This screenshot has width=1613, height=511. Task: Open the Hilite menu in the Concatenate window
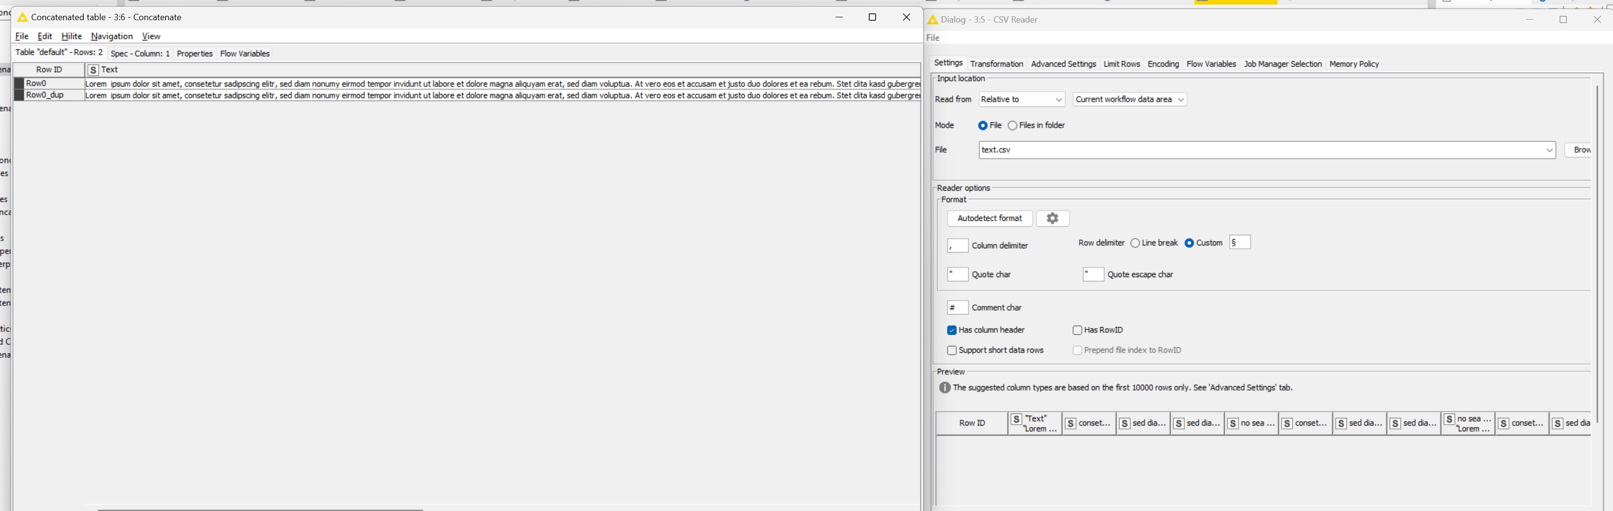point(71,36)
